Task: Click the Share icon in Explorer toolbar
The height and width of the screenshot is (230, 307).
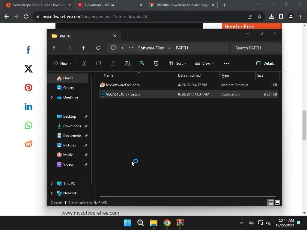Action: (x=142, y=63)
